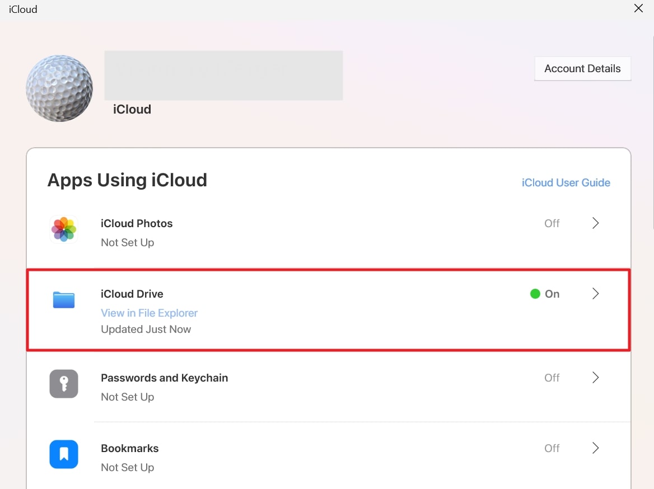Image resolution: width=654 pixels, height=489 pixels.
Task: Expand Passwords and Keychain chevron arrow
Action: [x=595, y=378]
